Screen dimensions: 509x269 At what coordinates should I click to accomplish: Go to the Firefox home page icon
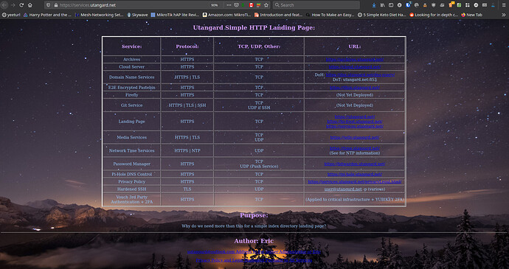30,5
